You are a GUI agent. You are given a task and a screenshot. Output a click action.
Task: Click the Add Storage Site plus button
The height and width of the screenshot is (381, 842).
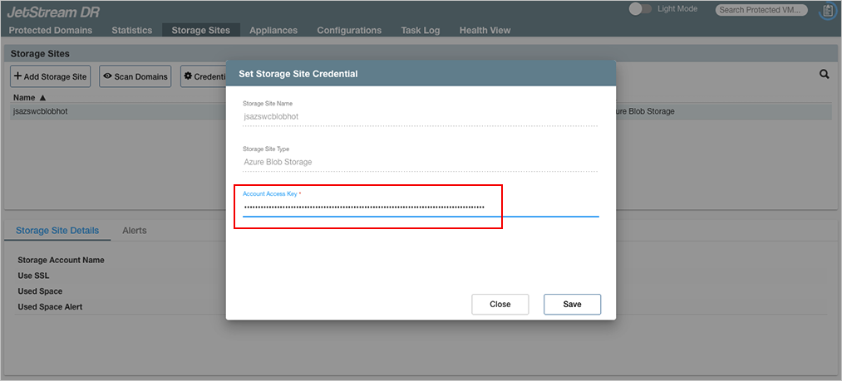click(50, 76)
